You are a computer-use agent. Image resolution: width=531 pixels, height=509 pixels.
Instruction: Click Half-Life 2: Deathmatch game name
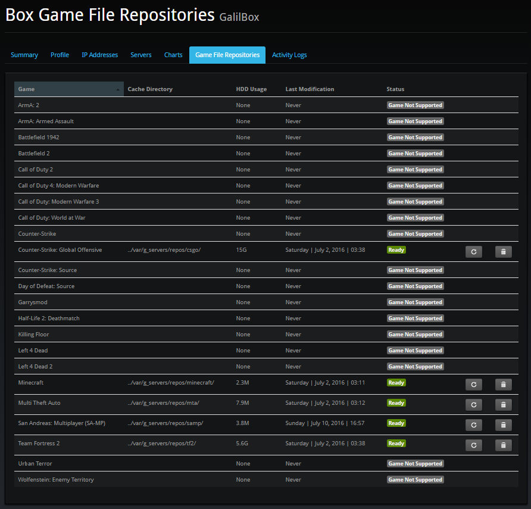pyautogui.click(x=49, y=318)
